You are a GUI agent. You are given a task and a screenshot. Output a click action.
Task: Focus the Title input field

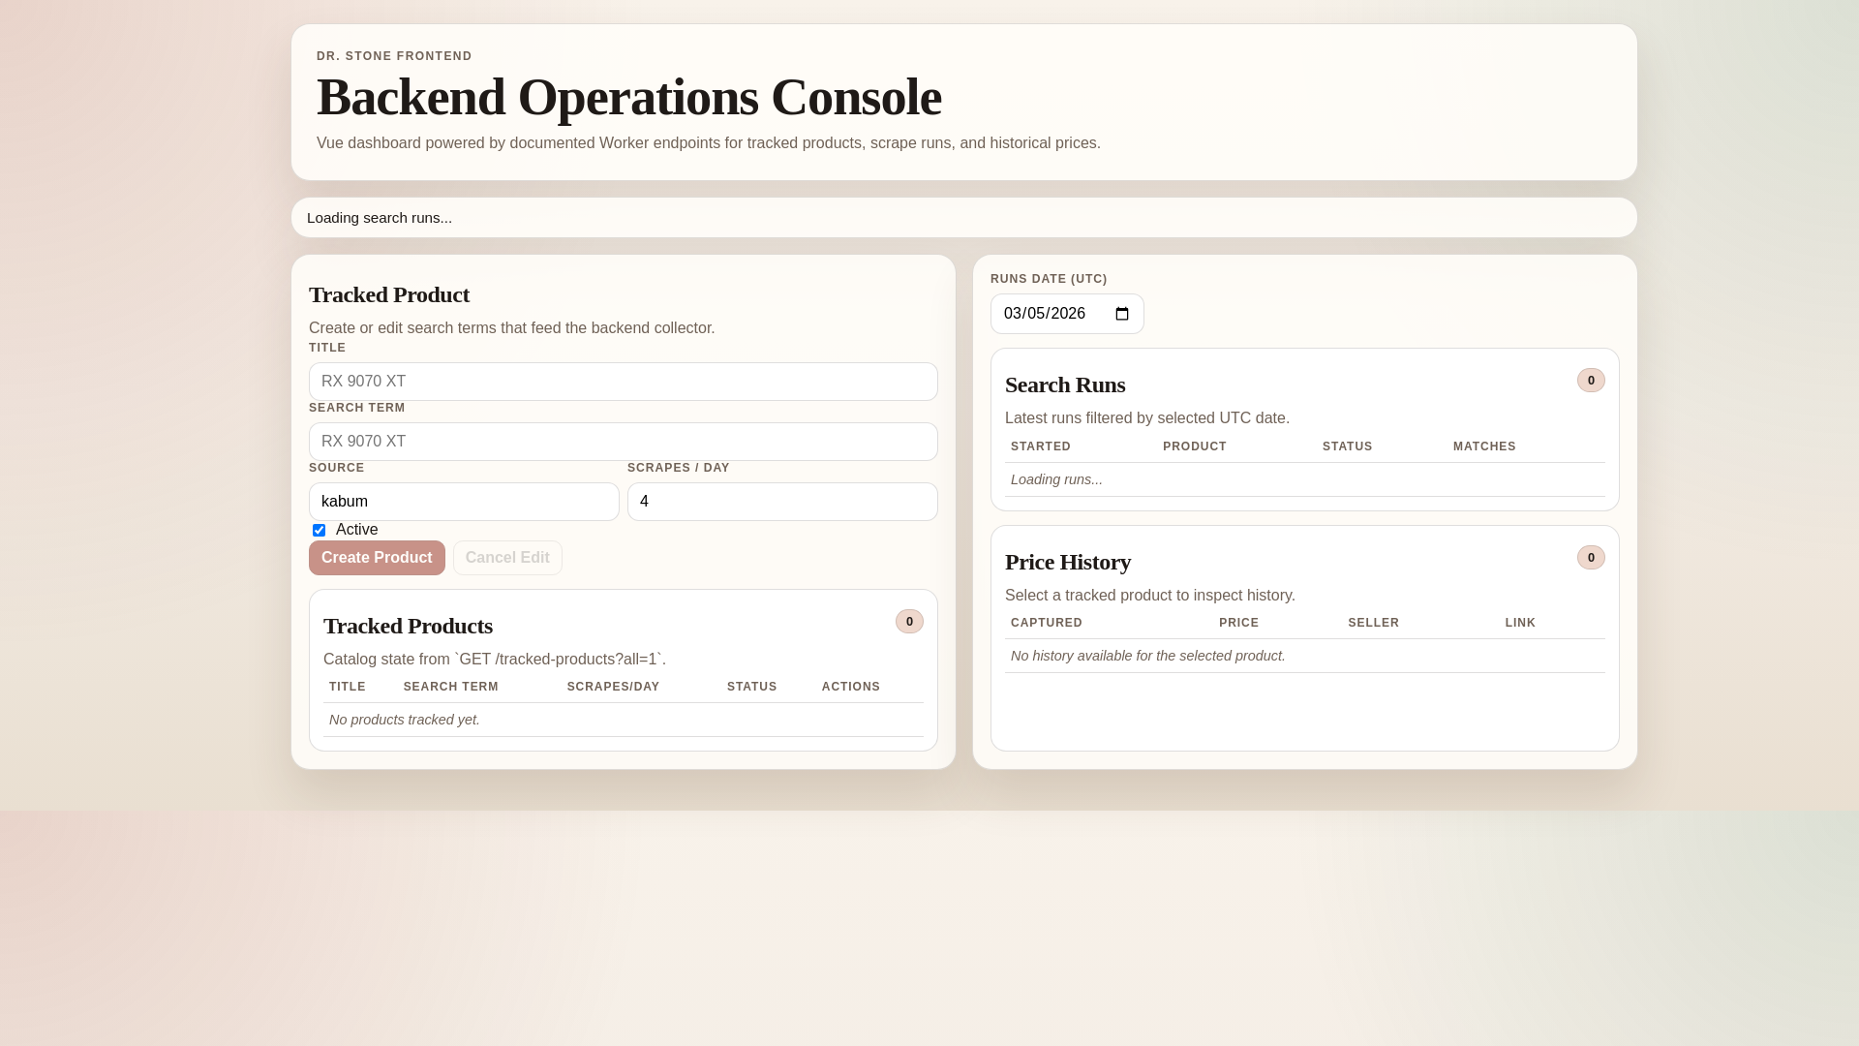[623, 382]
